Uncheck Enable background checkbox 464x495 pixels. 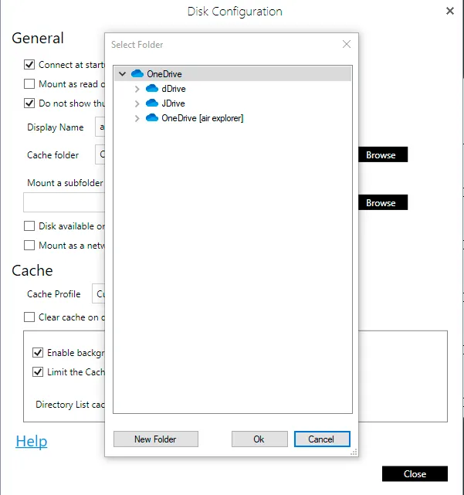pyautogui.click(x=38, y=352)
